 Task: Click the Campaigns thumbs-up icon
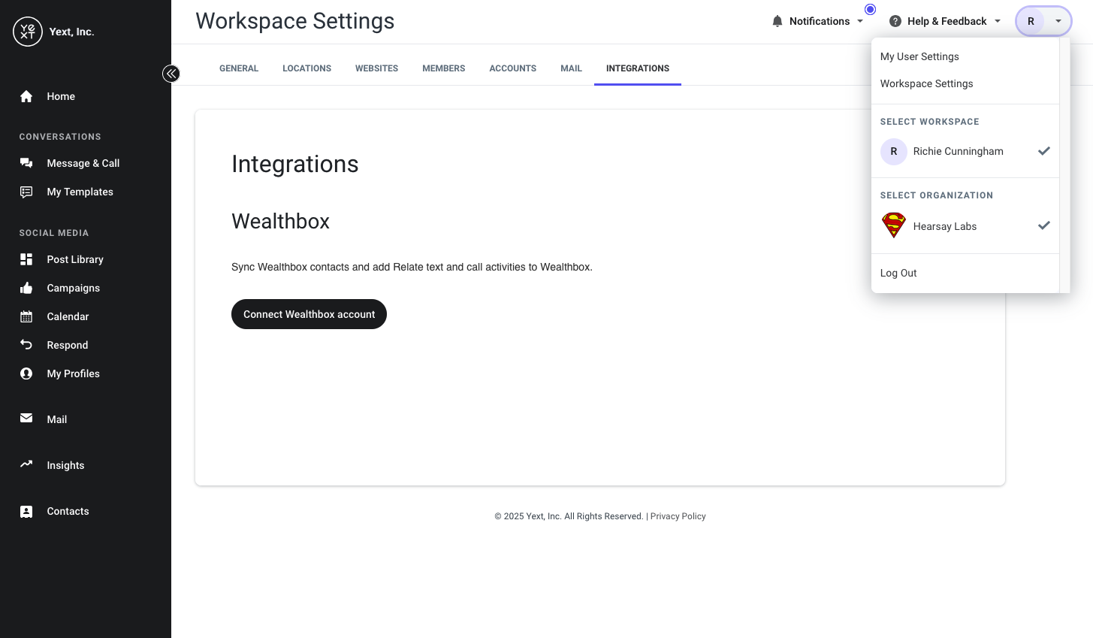pos(26,288)
